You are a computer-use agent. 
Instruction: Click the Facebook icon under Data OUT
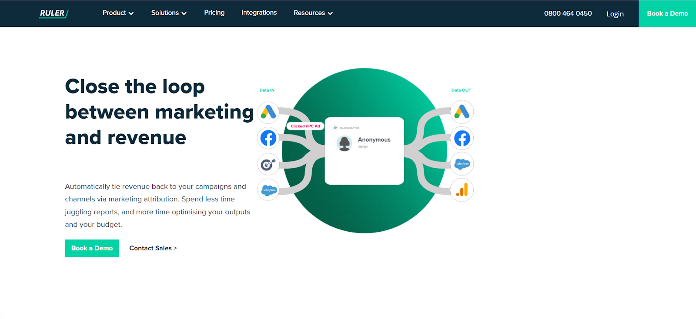click(462, 138)
